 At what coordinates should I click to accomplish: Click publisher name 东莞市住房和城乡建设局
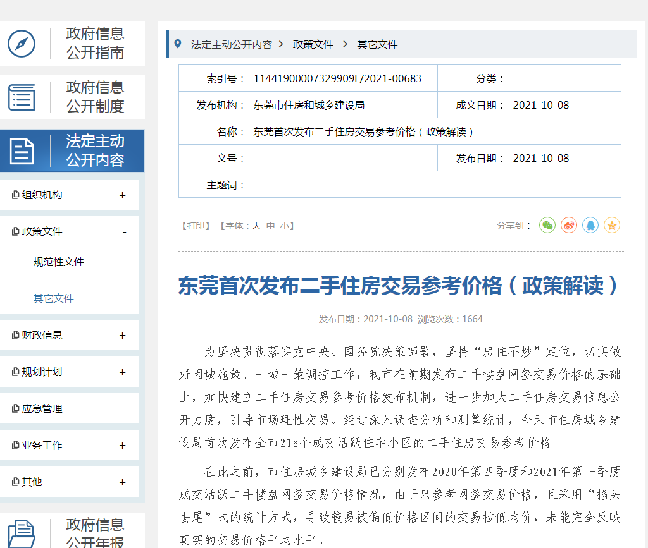(x=309, y=105)
